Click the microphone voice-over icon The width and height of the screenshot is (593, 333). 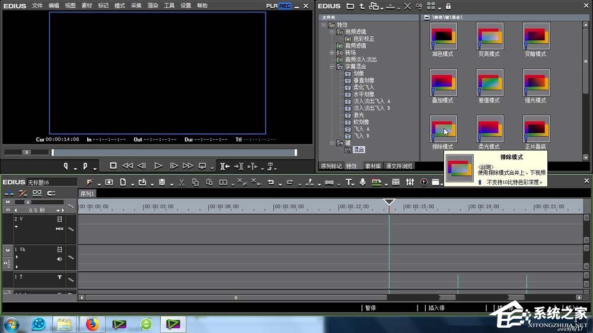tap(362, 182)
